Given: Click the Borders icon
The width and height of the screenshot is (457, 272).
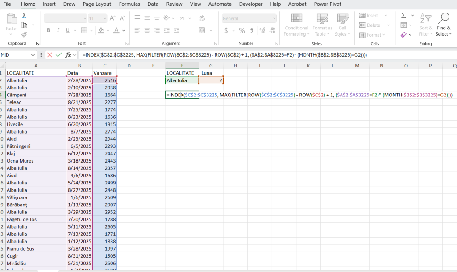Looking at the screenshot, I should pyautogui.click(x=84, y=30).
